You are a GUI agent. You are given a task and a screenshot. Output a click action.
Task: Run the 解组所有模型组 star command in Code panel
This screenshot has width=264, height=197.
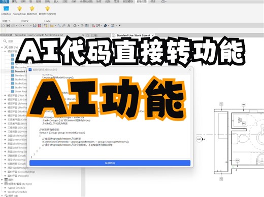47,8
